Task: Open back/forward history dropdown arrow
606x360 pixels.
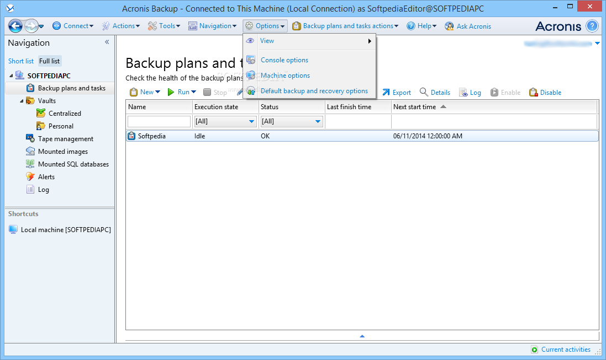Action: pyautogui.click(x=41, y=26)
